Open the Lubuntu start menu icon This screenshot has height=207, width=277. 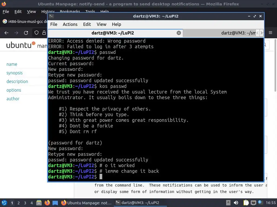click(4, 203)
